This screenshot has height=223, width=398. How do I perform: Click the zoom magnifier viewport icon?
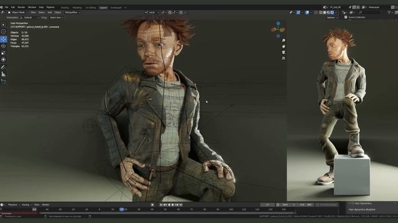(284, 40)
